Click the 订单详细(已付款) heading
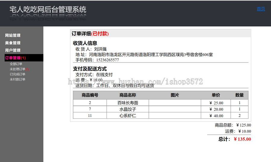The width and height of the screenshot is (271, 162). [x=90, y=33]
